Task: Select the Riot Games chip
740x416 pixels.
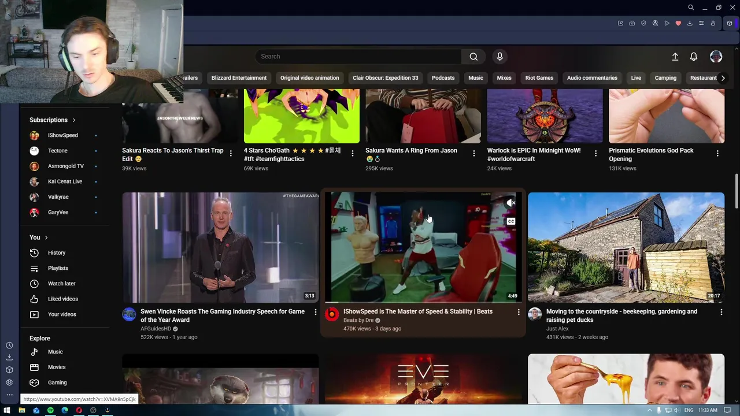Action: tap(539, 78)
